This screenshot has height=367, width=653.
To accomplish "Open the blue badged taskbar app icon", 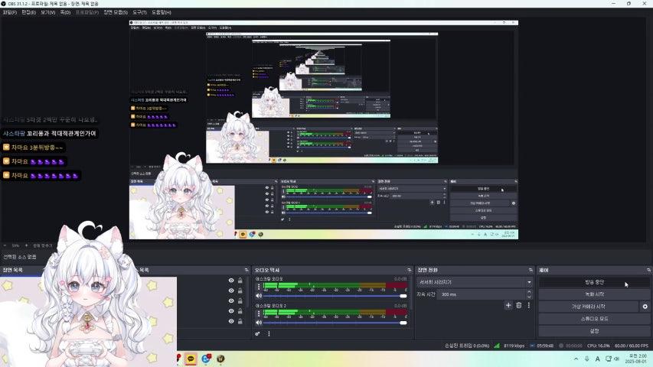I will [206, 359].
